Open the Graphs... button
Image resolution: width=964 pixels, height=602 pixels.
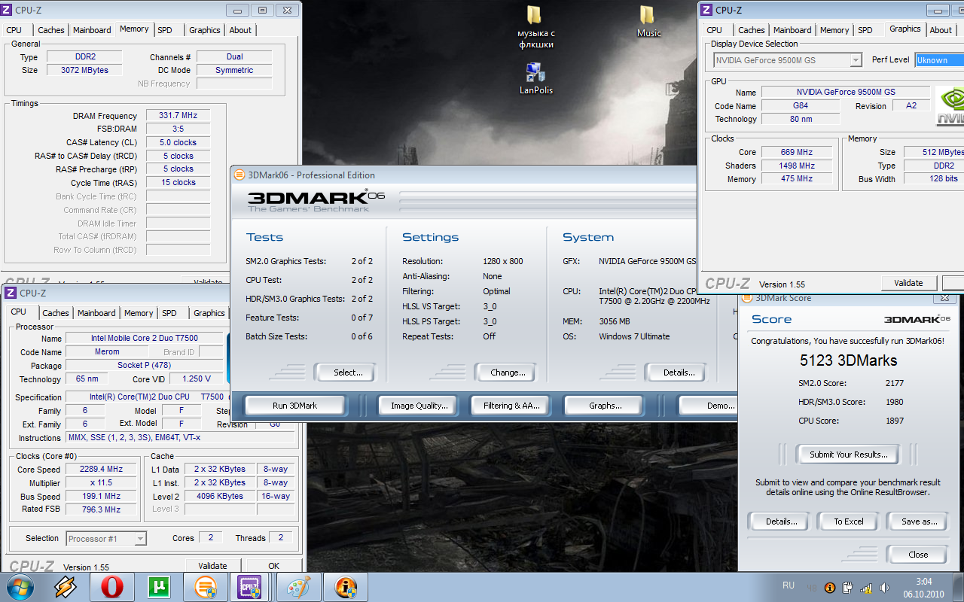605,406
